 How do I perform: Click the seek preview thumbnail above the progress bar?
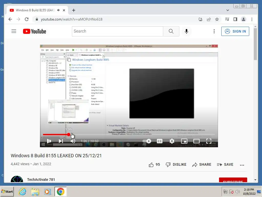(x=69, y=112)
